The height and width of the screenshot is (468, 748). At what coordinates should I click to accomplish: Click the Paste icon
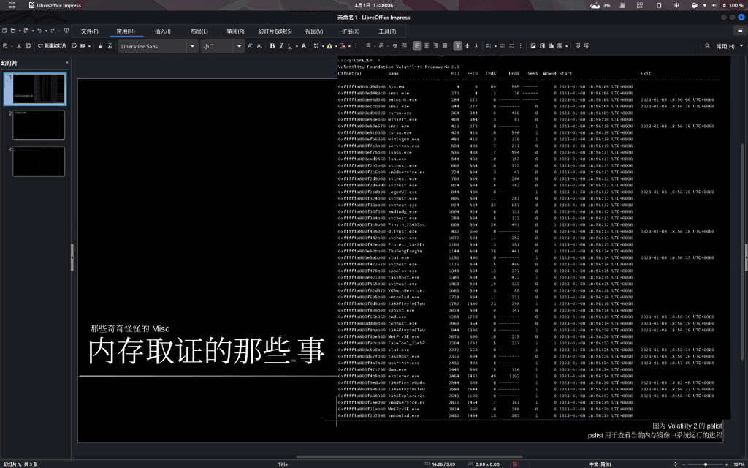tap(5, 46)
